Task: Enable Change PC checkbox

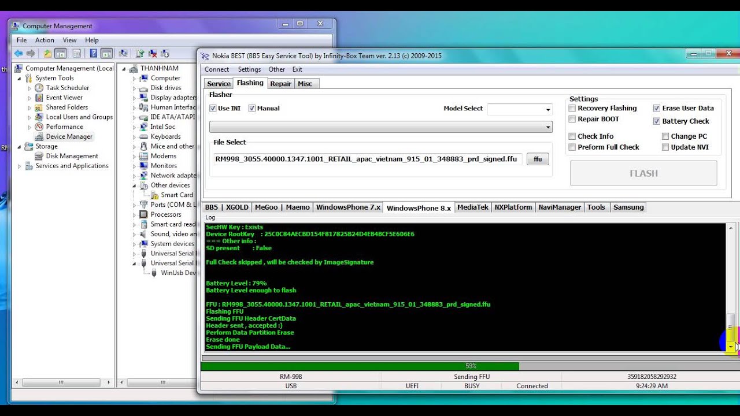Action: 665,136
